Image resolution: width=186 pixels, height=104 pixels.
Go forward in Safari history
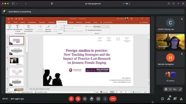(x=26, y=4)
